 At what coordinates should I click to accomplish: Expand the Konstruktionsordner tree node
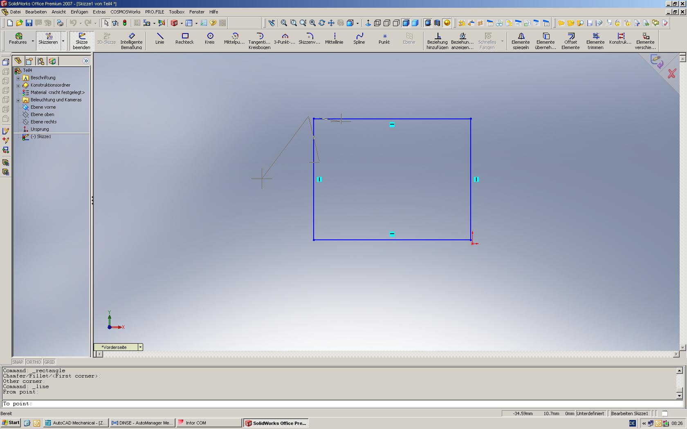[18, 85]
